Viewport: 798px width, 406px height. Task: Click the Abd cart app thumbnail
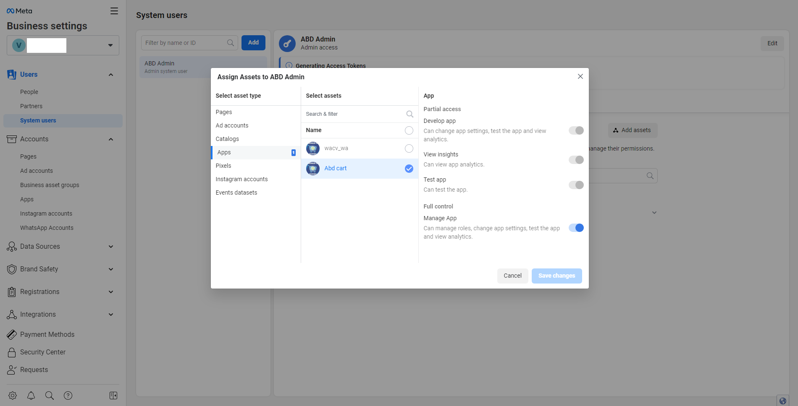(x=313, y=169)
